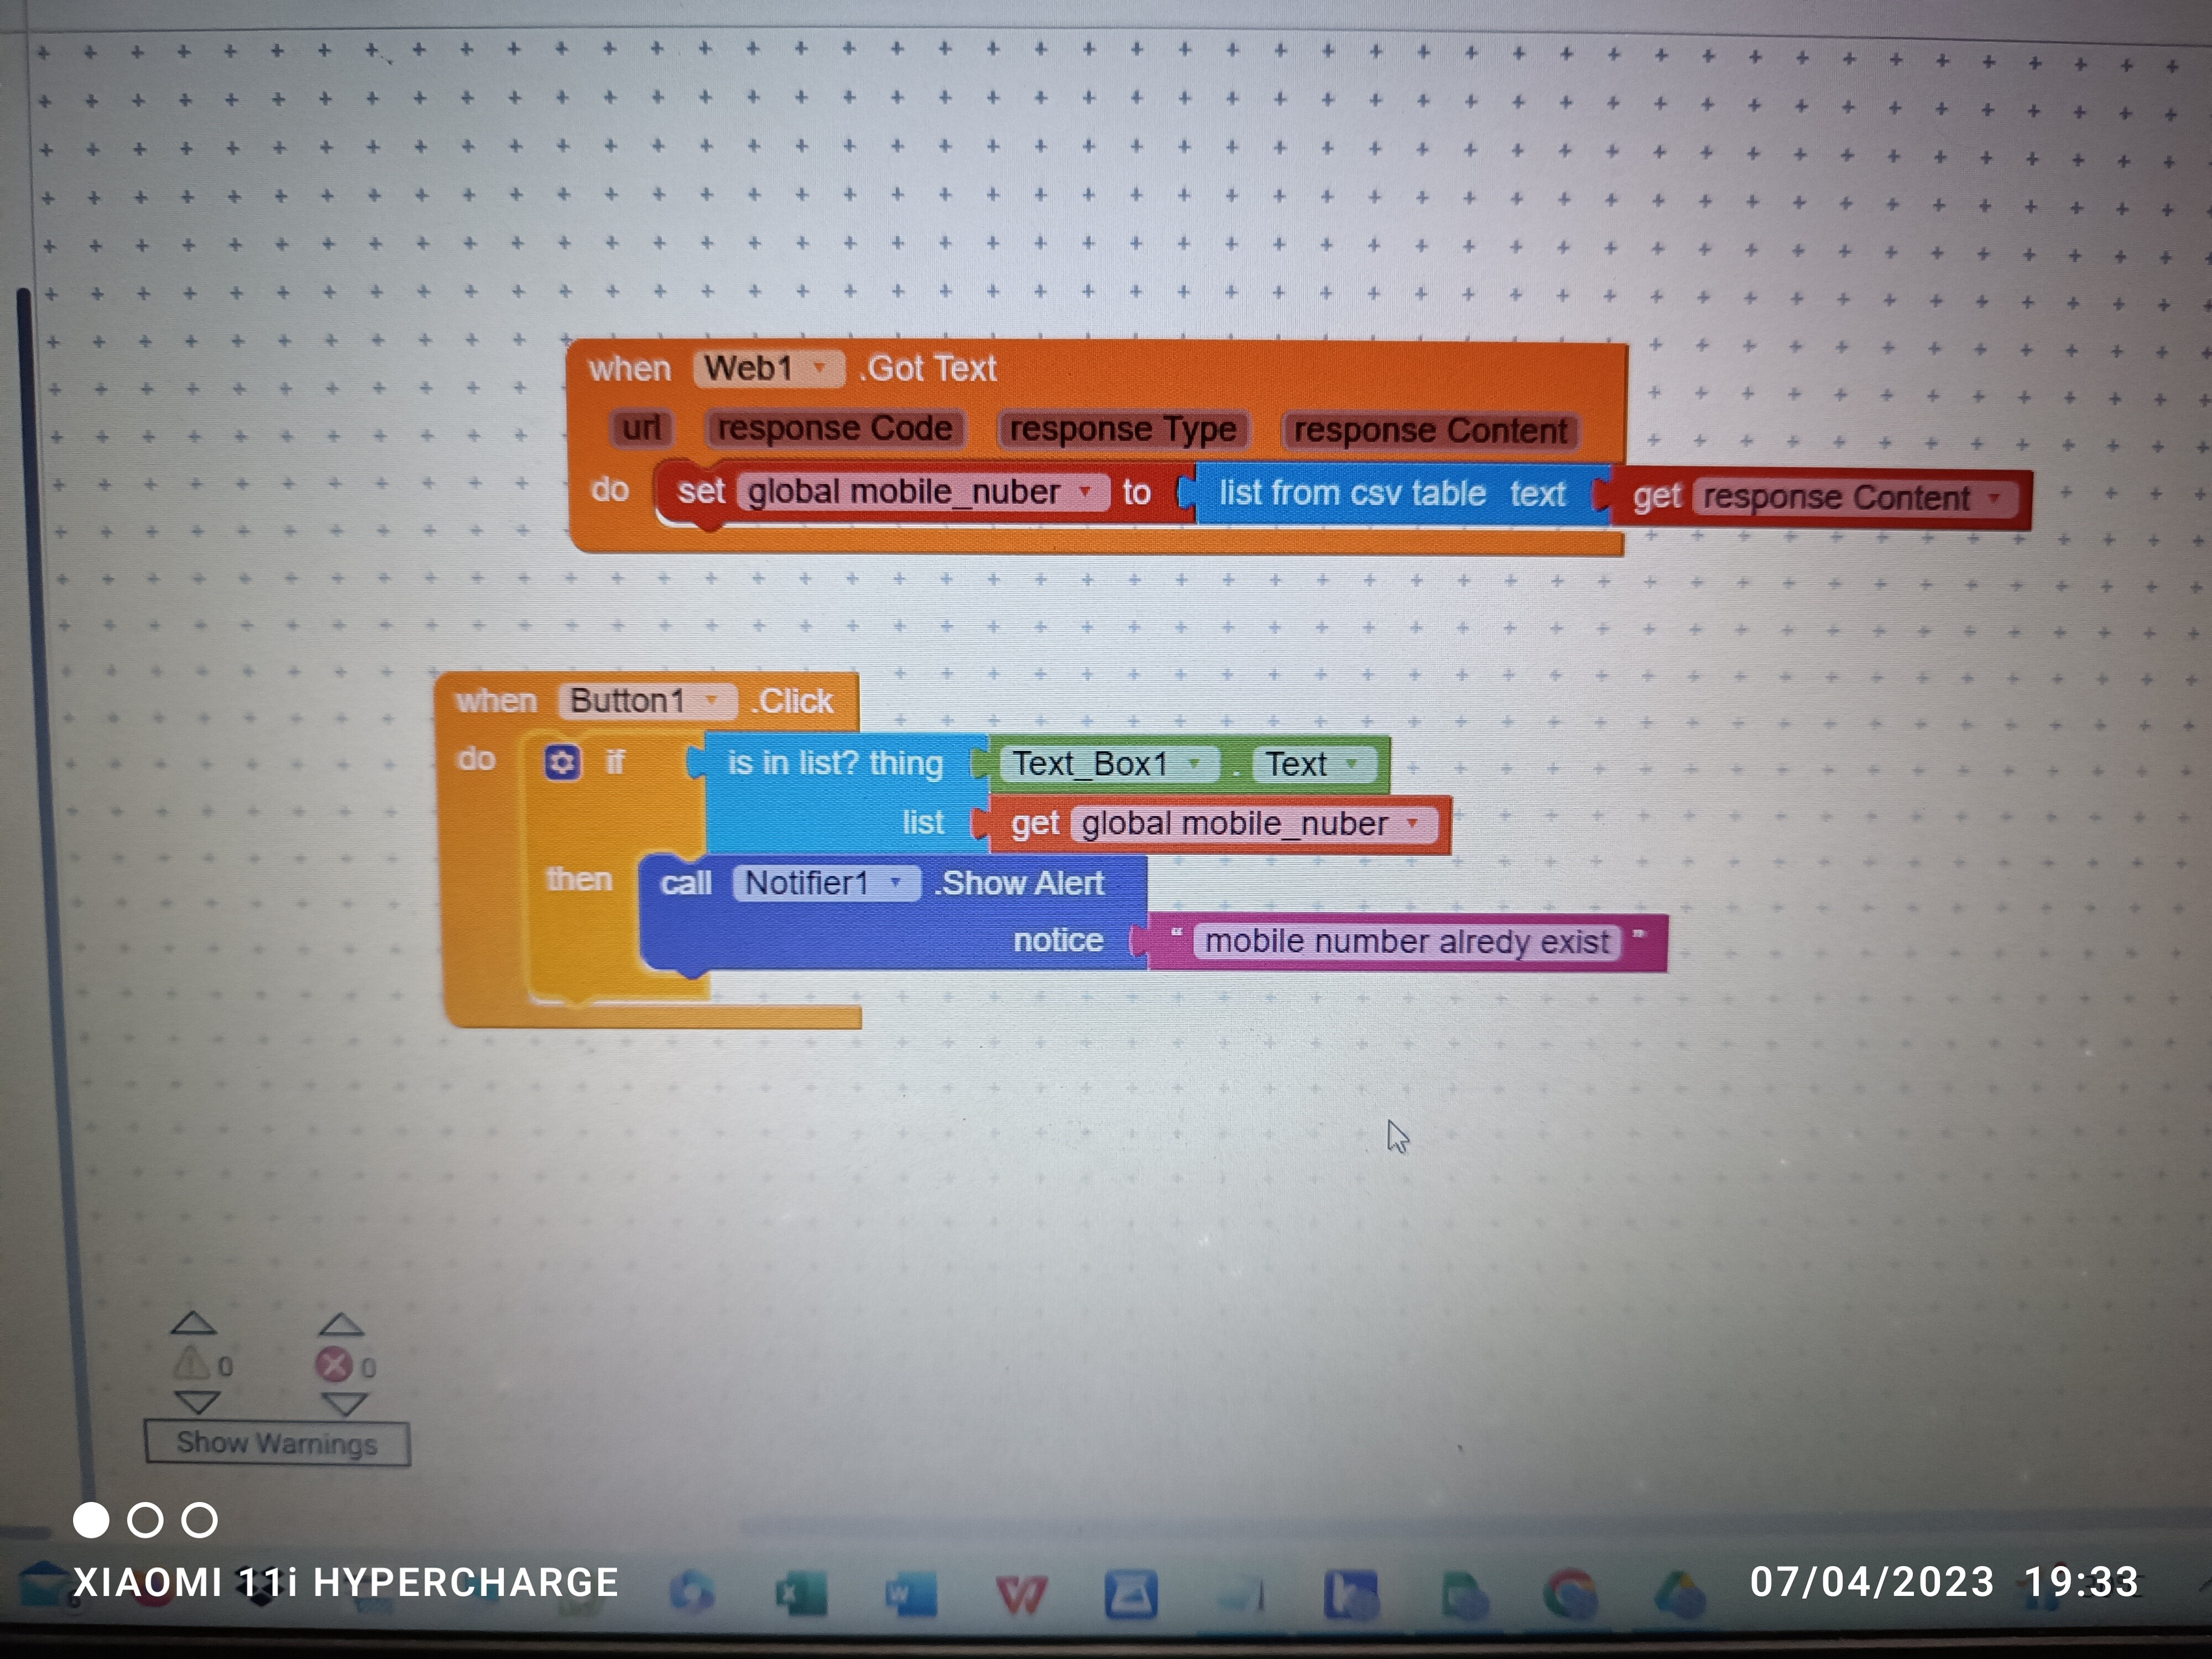The height and width of the screenshot is (1659, 2212).
Task: Open WPS Office from the taskbar
Action: [1021, 1595]
